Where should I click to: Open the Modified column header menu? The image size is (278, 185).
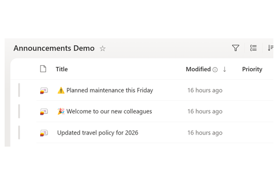point(198,69)
